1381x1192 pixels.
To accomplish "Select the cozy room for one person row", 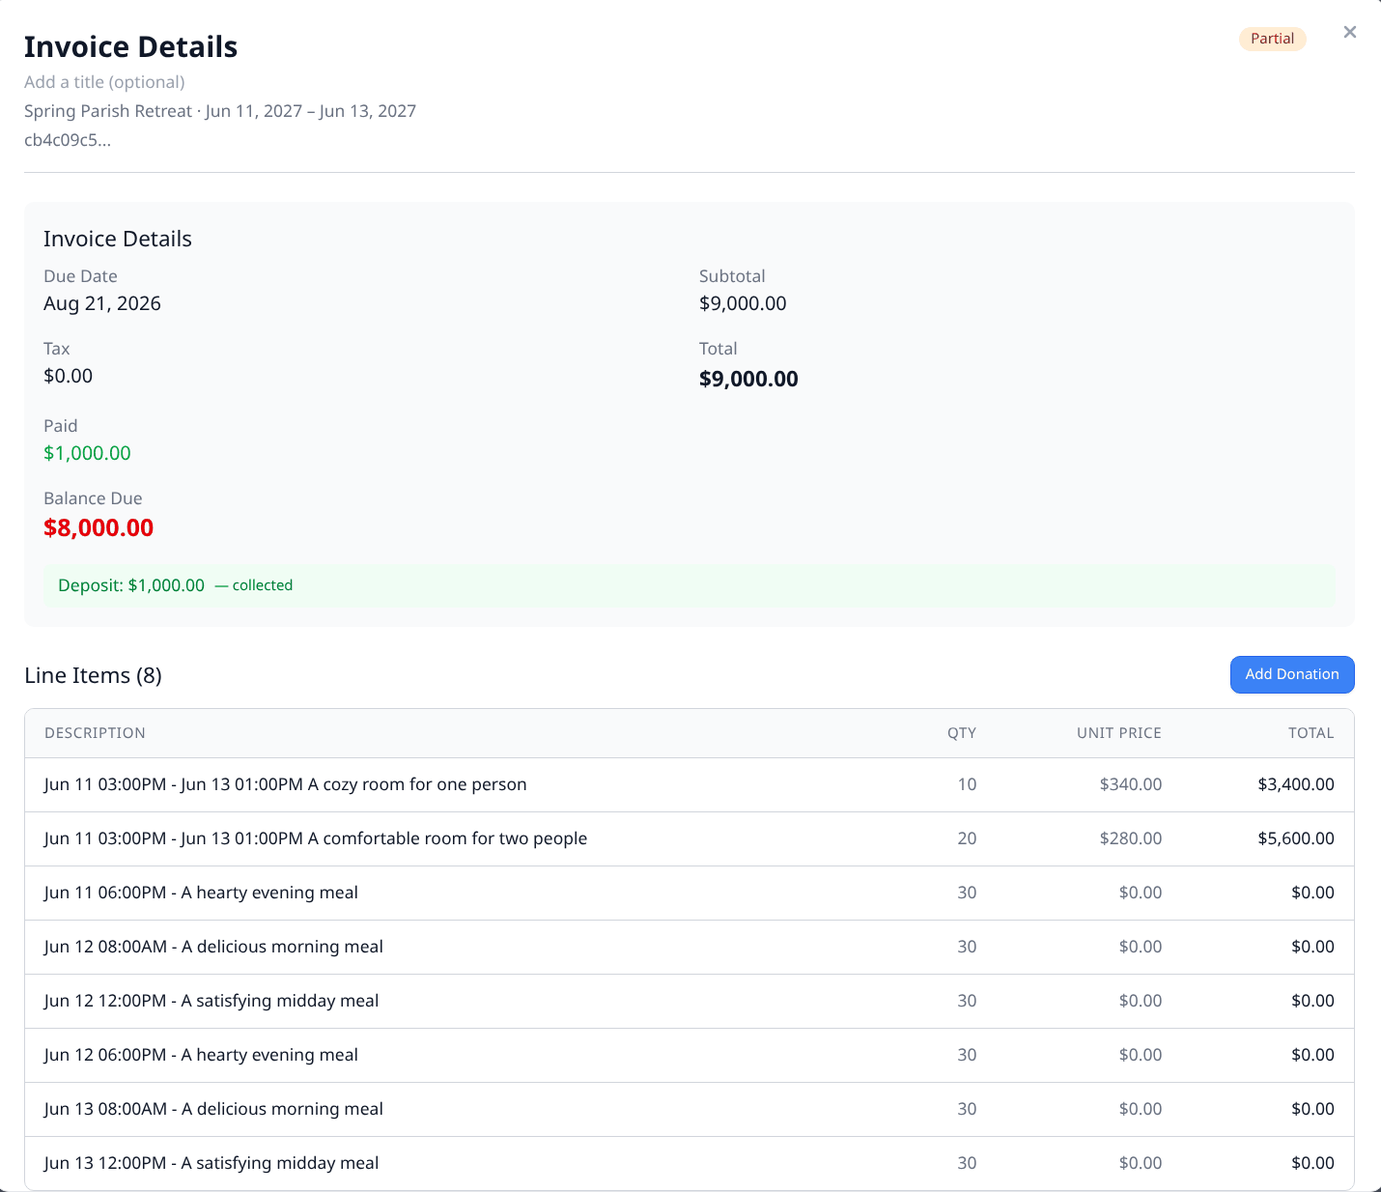I will pos(690,785).
